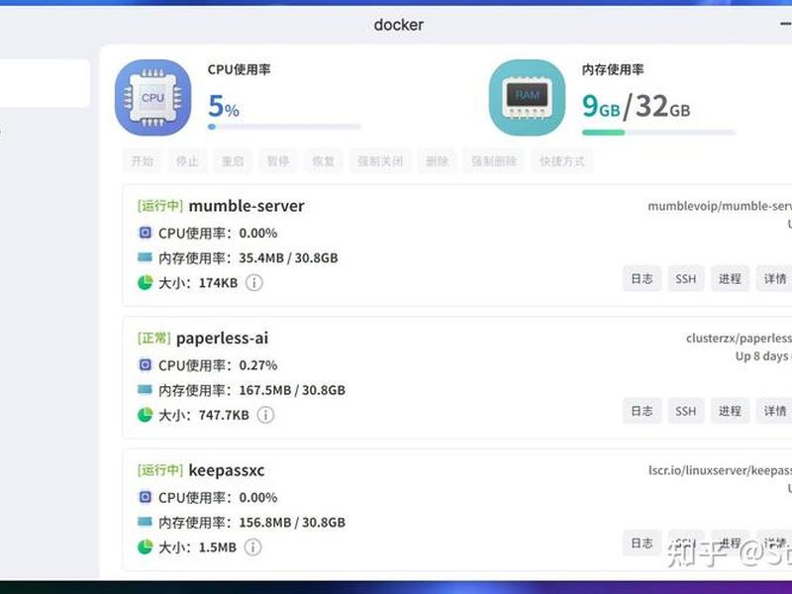Viewport: 792px width, 594px height.
Task: Click the 重启 (restart) button
Action: 233,161
